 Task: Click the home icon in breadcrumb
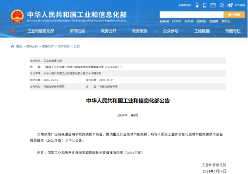[x=13, y=46]
